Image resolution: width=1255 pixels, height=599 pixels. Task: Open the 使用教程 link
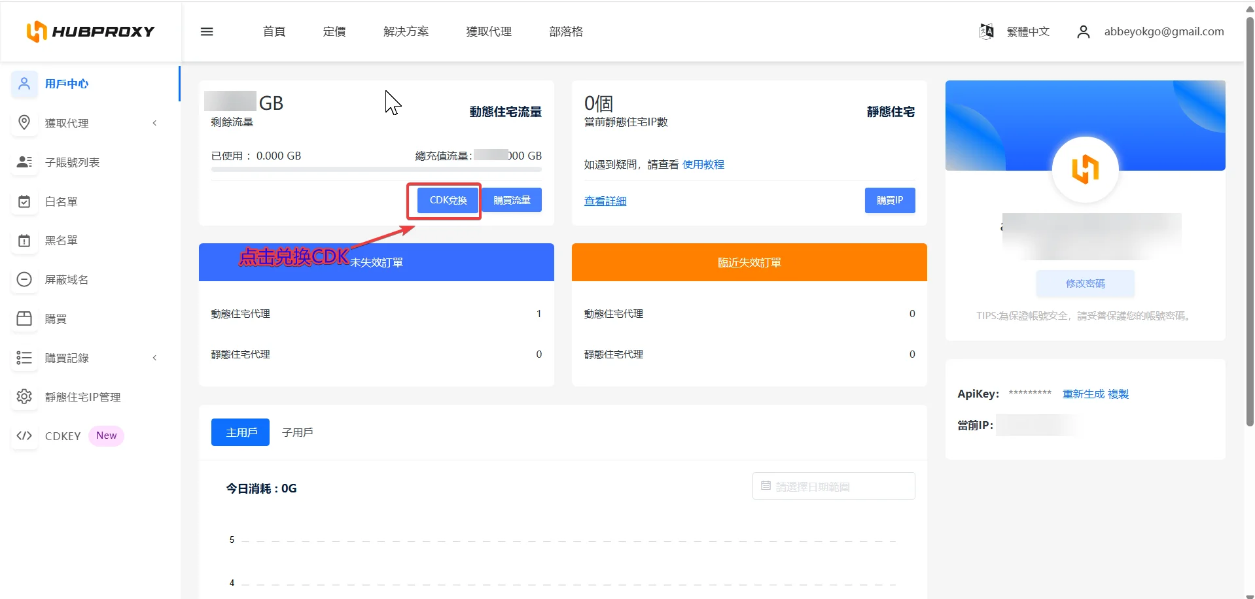click(x=703, y=164)
